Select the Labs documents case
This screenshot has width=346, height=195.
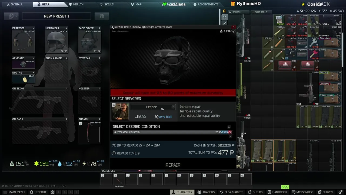tap(331, 54)
